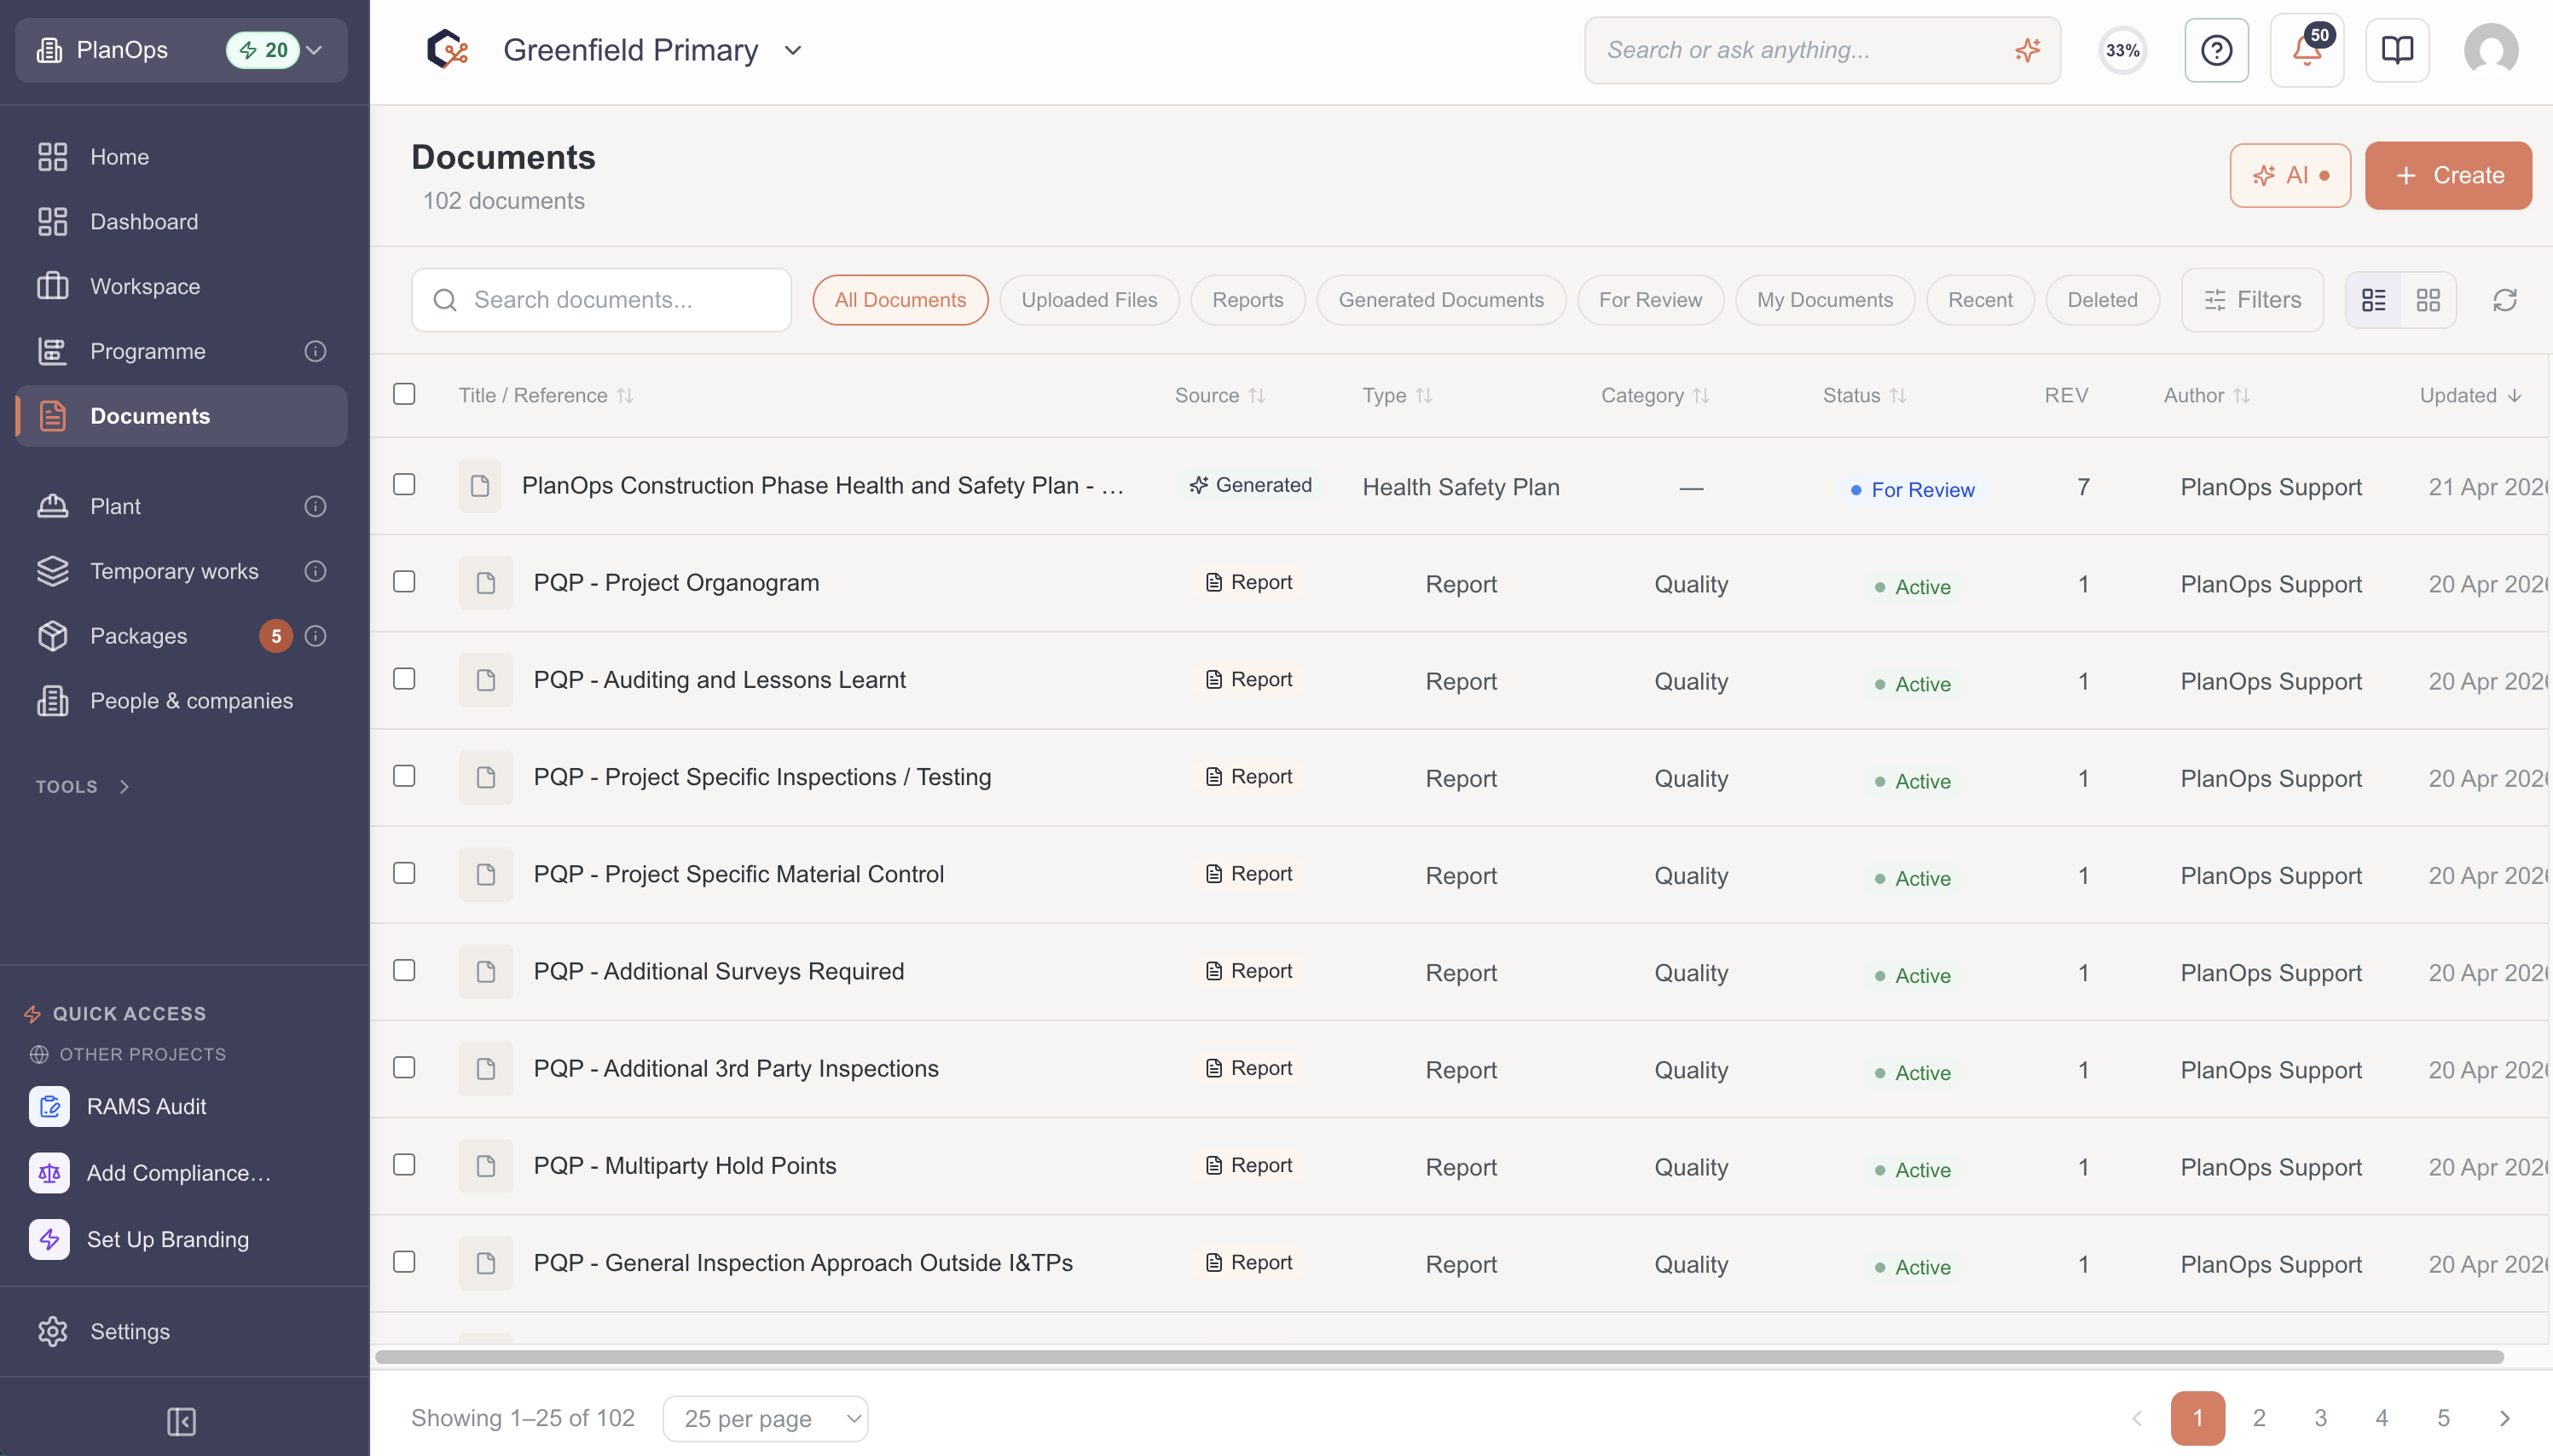Click the 20 credits lightning badge

coord(263,50)
